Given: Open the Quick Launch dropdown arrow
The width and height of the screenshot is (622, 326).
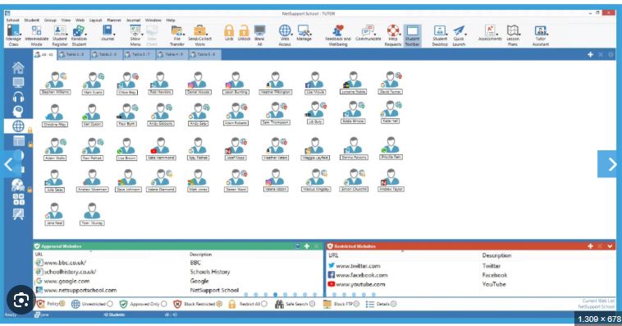Looking at the screenshot, I should [466, 34].
